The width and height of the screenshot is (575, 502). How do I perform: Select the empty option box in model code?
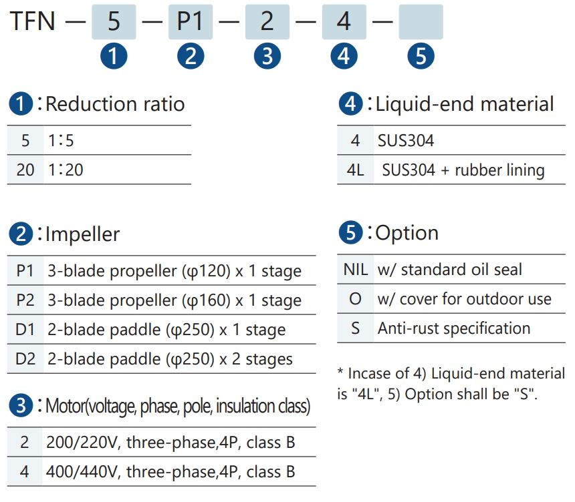point(421,22)
